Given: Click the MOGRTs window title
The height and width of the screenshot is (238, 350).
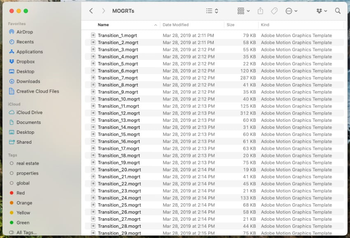Looking at the screenshot, I should 123,11.
